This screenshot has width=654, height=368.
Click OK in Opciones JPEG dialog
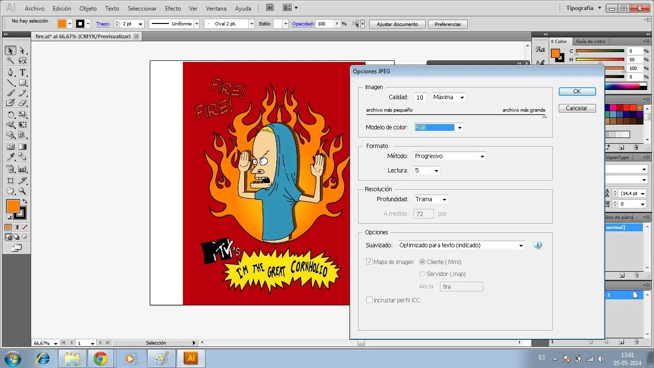(x=577, y=92)
